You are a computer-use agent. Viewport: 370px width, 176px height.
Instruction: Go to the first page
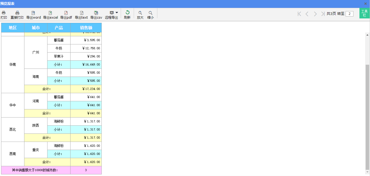299,14
